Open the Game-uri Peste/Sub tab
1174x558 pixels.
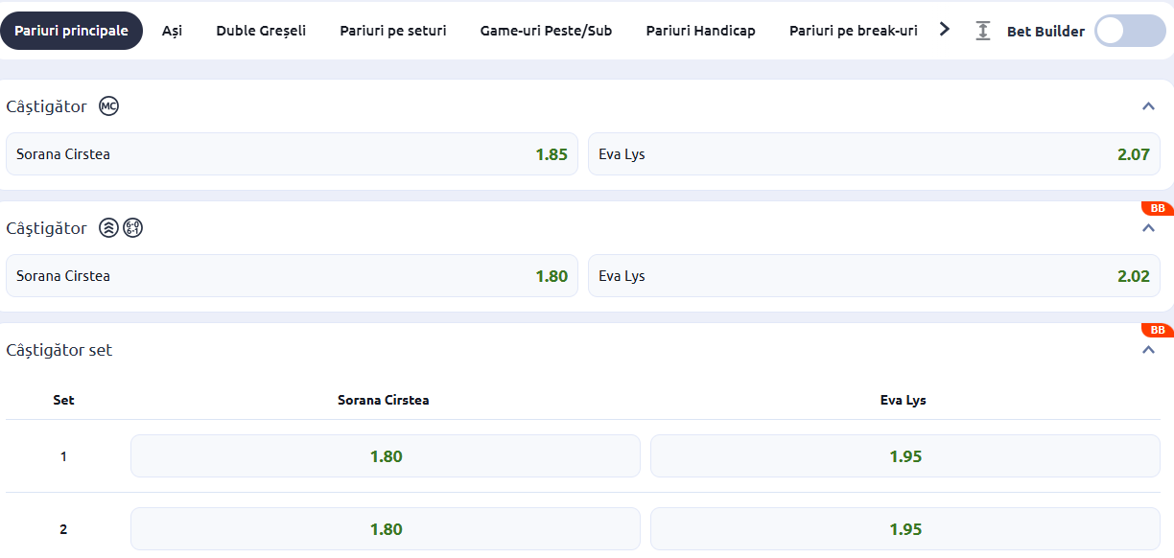coord(546,31)
